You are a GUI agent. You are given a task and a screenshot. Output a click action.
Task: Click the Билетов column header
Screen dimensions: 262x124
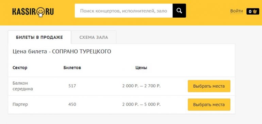[72, 68]
